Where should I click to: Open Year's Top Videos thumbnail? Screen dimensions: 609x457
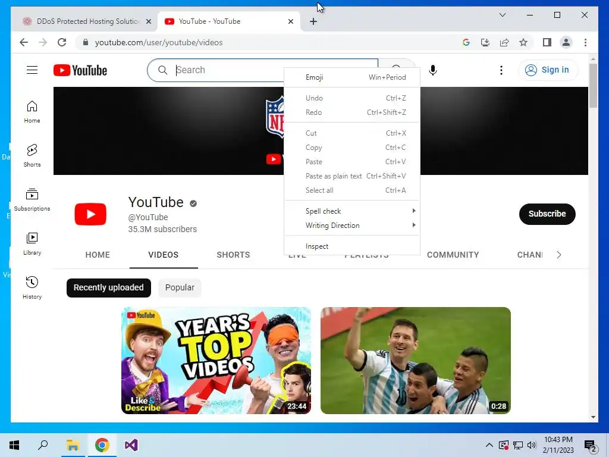(x=216, y=360)
